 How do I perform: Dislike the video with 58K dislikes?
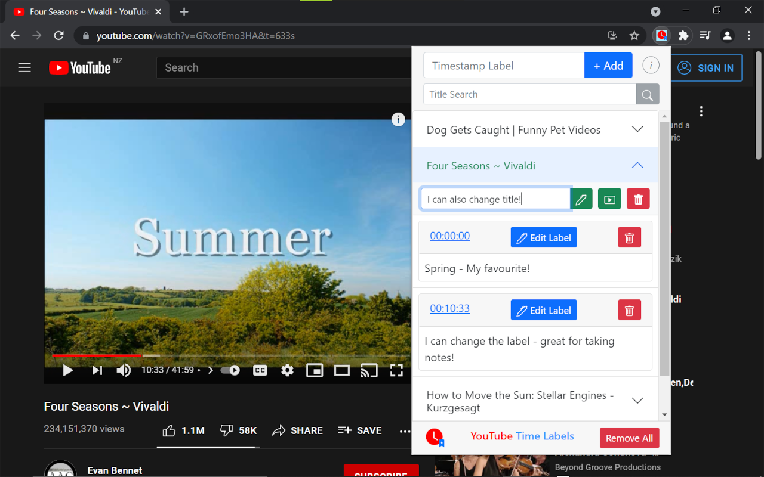coord(238,430)
